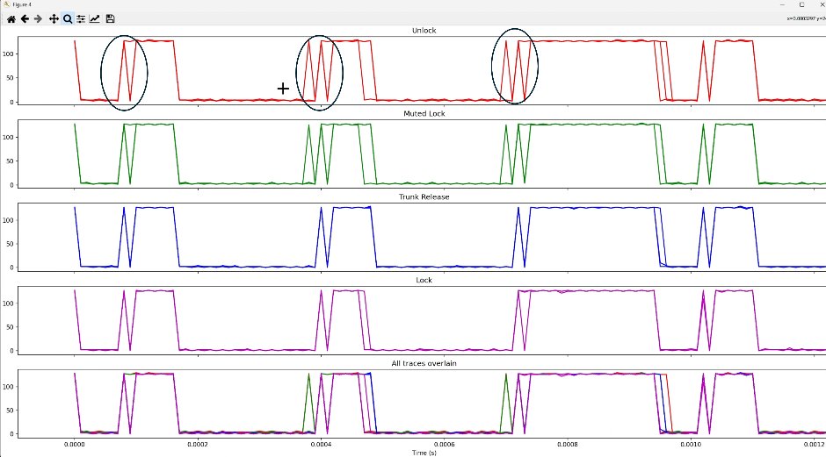Click the 0.0004 x-axis tick label
This screenshot has height=457, width=826.
(x=321, y=445)
